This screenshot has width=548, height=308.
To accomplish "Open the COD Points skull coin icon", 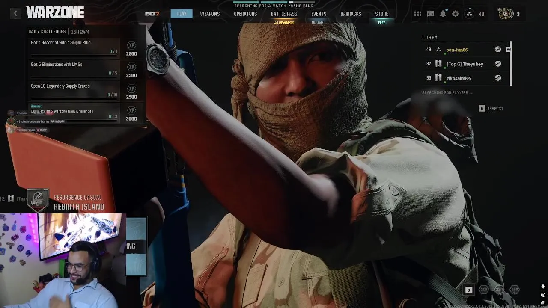I will point(506,14).
